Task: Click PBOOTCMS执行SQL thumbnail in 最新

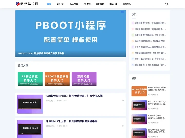Action: 139,105
